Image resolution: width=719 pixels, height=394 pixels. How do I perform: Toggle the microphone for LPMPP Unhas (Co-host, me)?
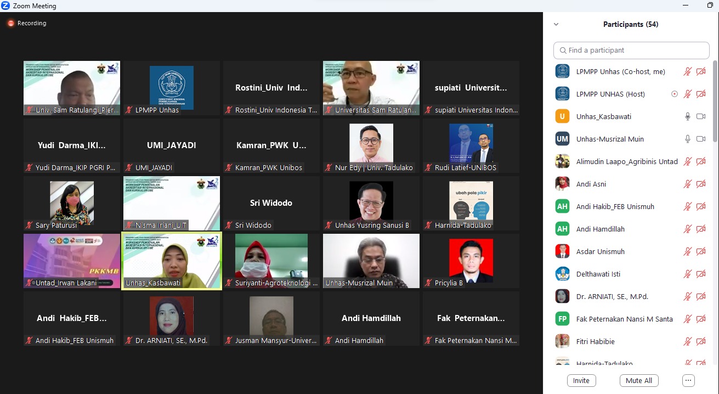[687, 71]
